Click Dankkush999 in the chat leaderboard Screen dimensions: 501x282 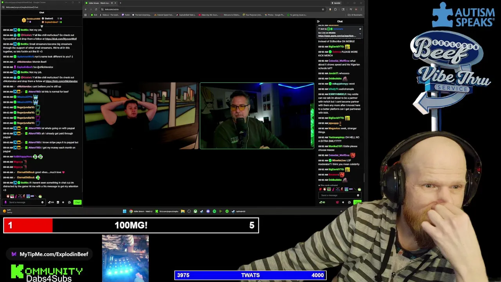tap(33, 18)
